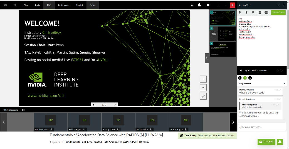
Task: Insert bulleted list in note
Action: [x=259, y=12]
